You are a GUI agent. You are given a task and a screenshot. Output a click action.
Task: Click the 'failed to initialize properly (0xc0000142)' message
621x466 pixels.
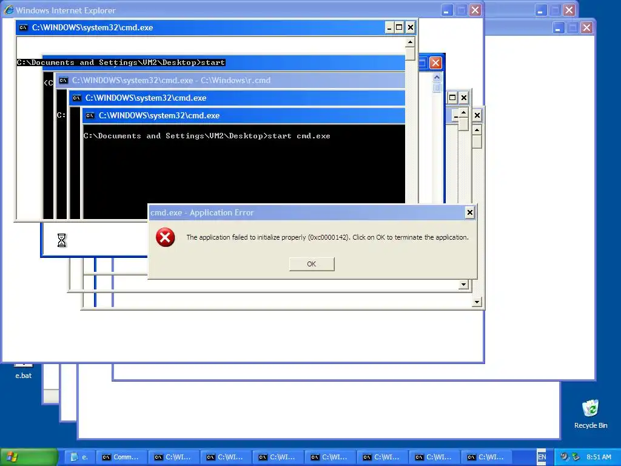pyautogui.click(x=327, y=237)
